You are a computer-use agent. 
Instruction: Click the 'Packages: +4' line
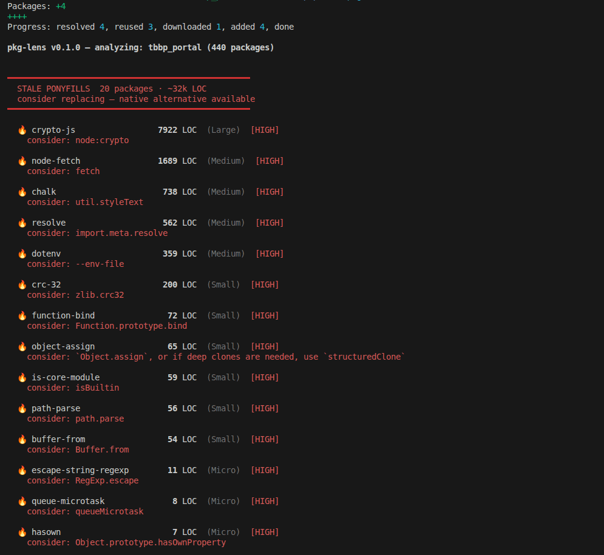(x=36, y=6)
